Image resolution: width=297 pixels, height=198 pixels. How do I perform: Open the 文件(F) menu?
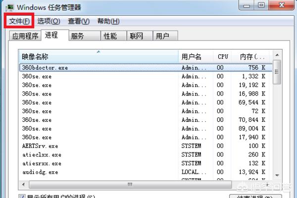[x=19, y=21]
